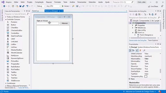Select the PictureBox control
166x93 pixels.
[15, 61]
